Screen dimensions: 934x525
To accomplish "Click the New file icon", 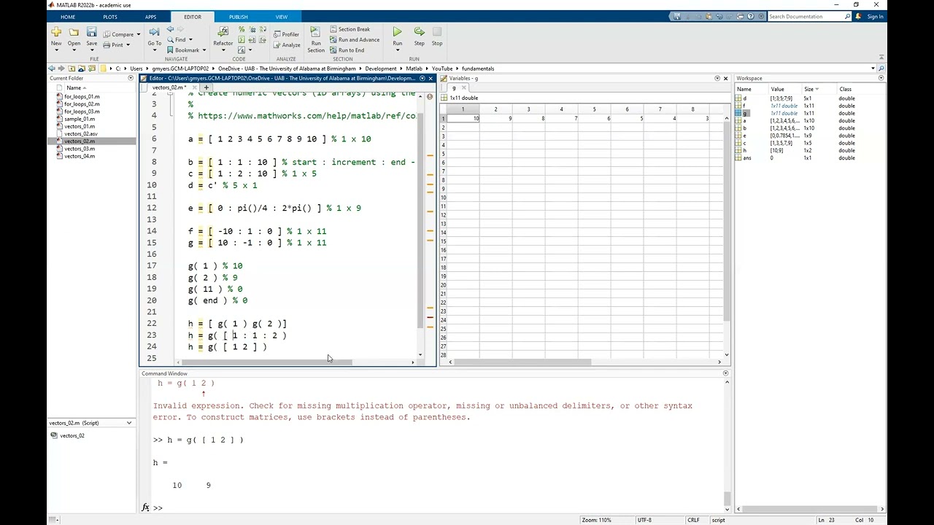I will pyautogui.click(x=56, y=32).
